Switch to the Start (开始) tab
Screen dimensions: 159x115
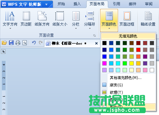61,4
